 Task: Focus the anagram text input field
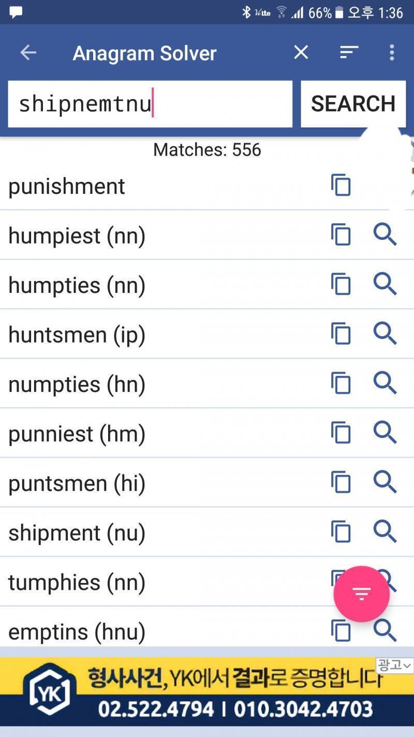pos(150,104)
